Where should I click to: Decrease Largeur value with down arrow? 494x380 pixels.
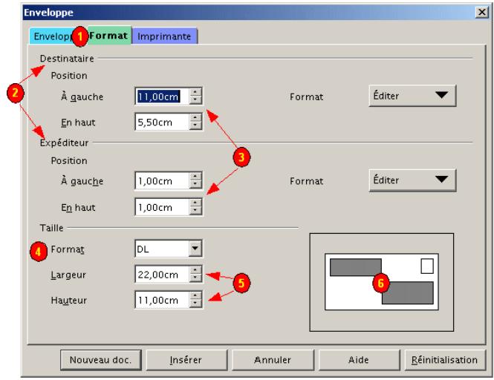point(195,278)
